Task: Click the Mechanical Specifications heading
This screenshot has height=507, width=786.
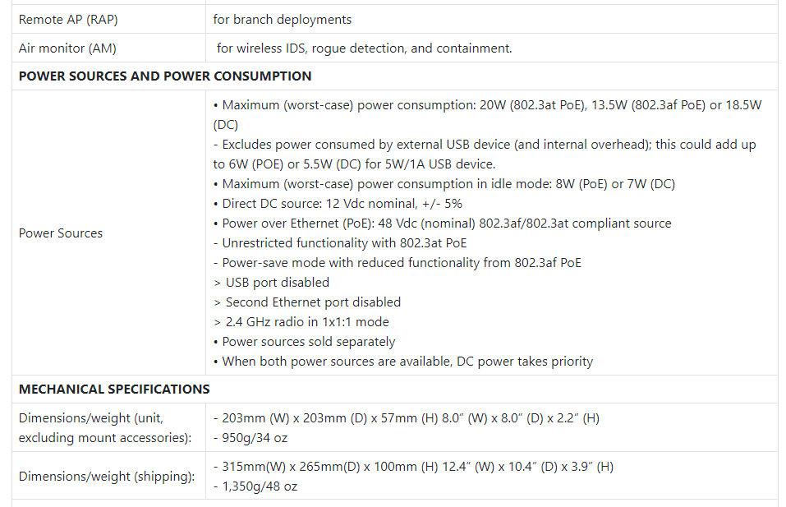Action: tap(114, 389)
